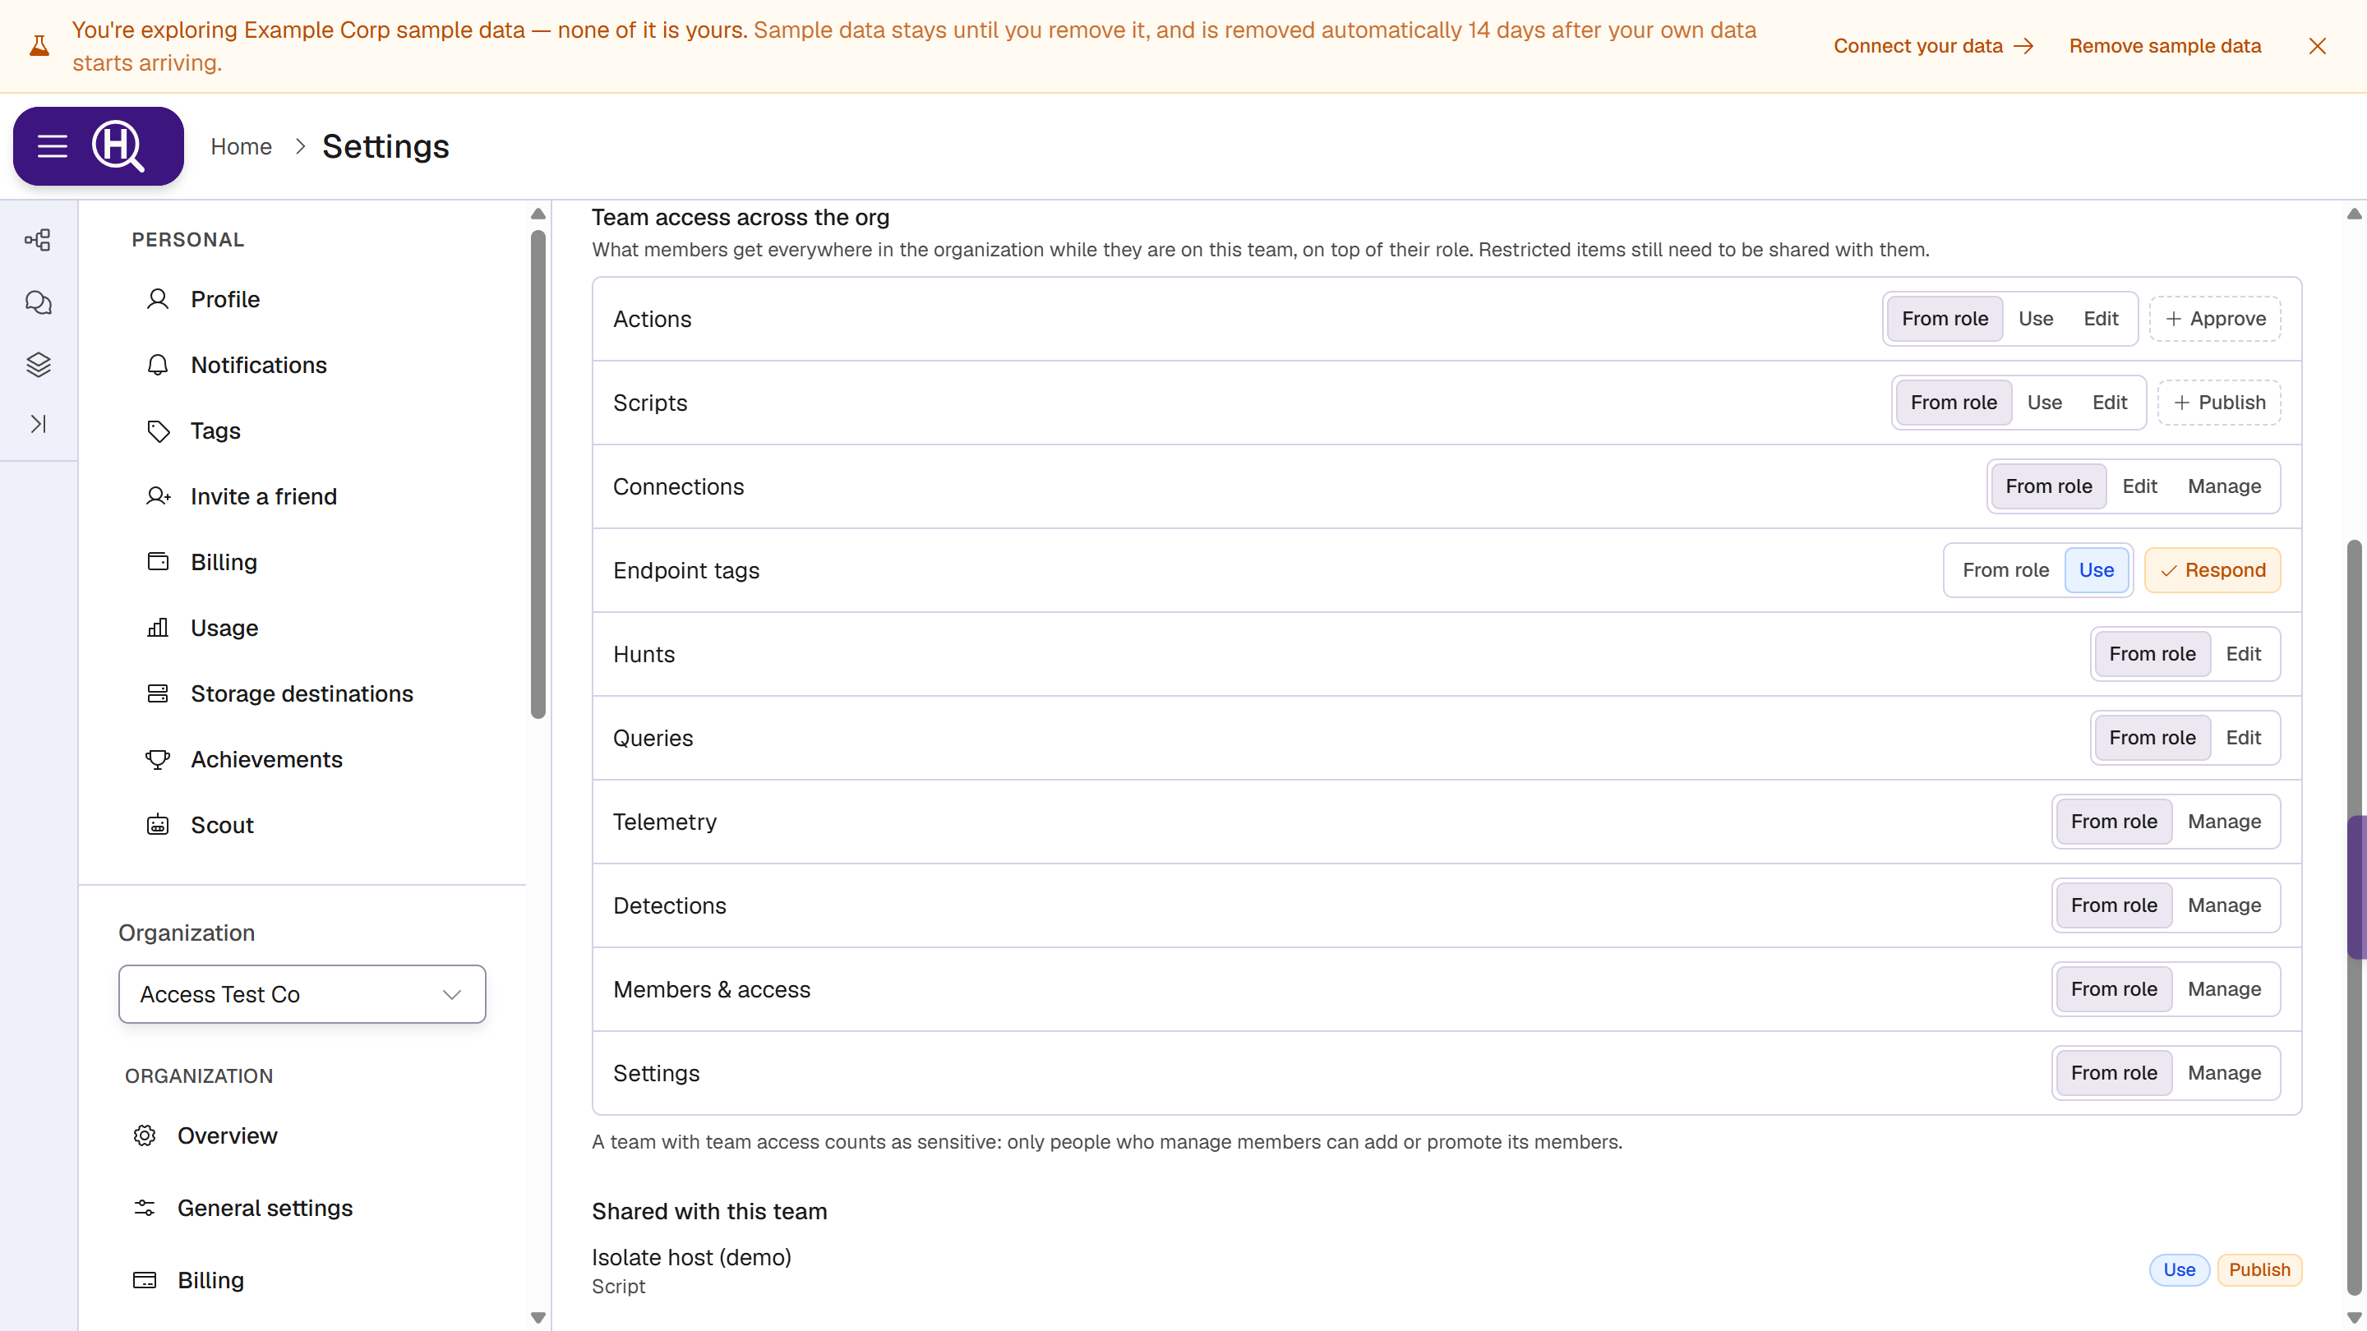Expand the left rail with the arrow-bar icon
The height and width of the screenshot is (1331, 2367).
pyautogui.click(x=38, y=423)
